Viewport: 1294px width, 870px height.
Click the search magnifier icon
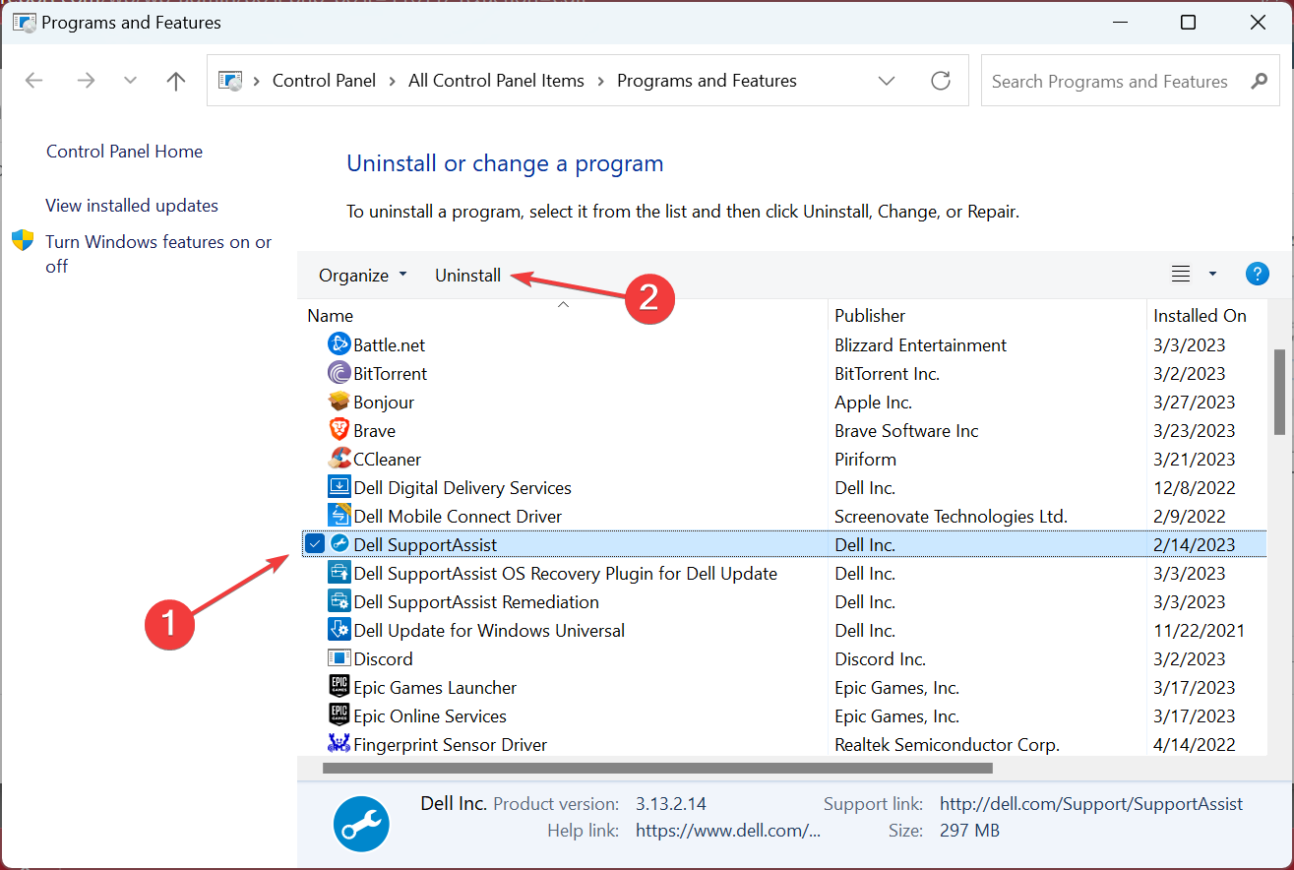(x=1259, y=81)
